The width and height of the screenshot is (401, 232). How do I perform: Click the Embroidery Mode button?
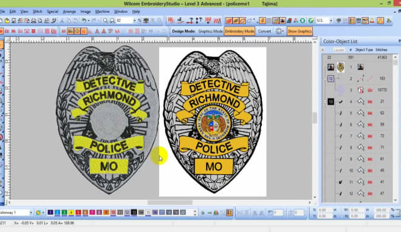coord(239,31)
